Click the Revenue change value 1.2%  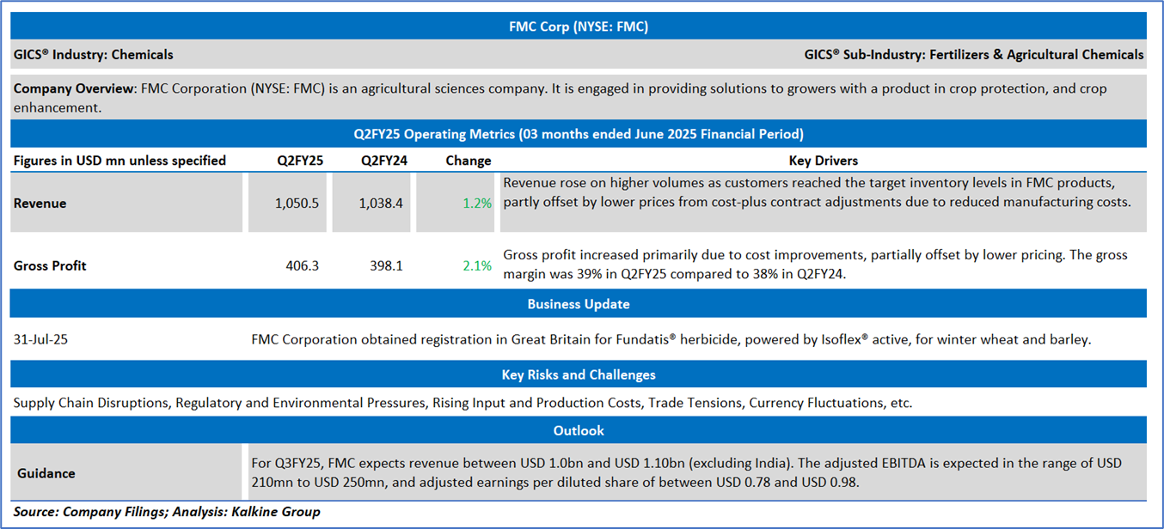pos(477,204)
